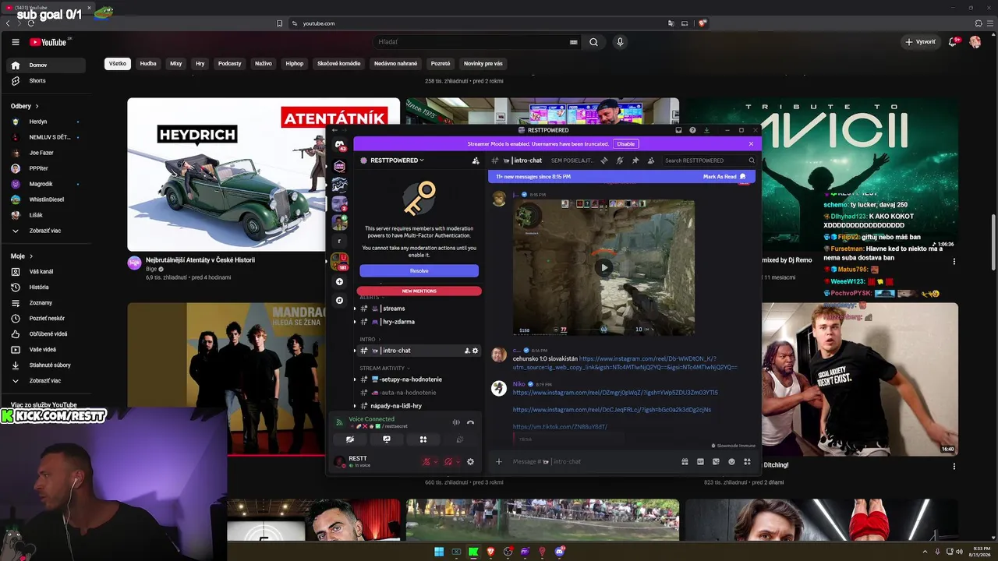Open the hry-zdarma channel
This screenshot has width=998, height=561.
point(398,322)
